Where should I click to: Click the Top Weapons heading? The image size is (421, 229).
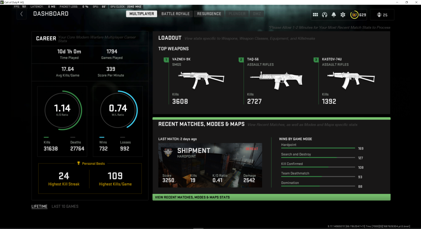click(x=174, y=49)
